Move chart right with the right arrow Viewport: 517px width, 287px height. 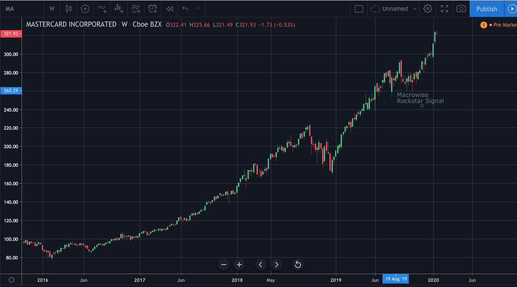click(x=277, y=265)
